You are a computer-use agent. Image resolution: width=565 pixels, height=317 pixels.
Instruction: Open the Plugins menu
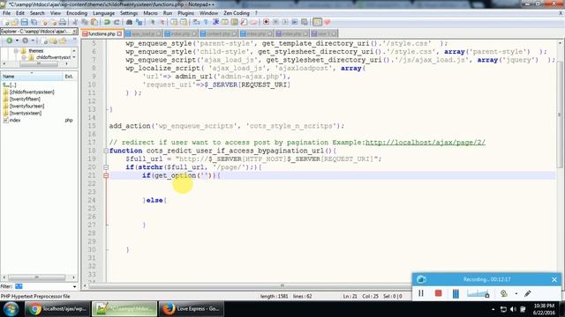tap(185, 13)
